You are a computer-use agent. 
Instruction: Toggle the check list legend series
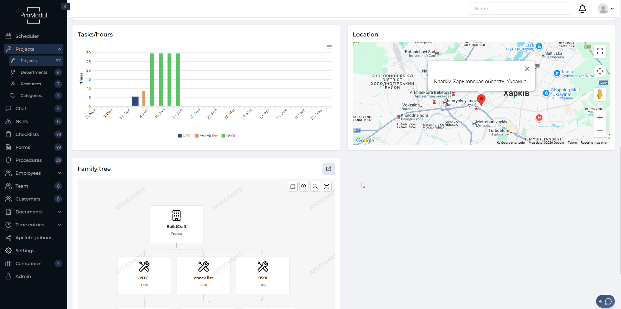[x=206, y=136]
